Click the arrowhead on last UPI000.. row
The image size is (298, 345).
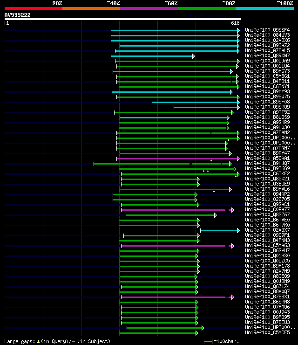203,328
